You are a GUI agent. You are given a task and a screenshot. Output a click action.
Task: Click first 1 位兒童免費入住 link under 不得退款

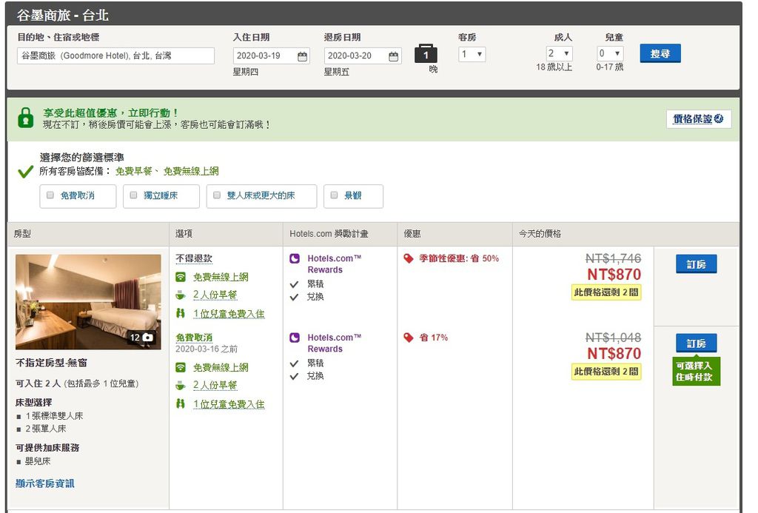pyautogui.click(x=229, y=314)
